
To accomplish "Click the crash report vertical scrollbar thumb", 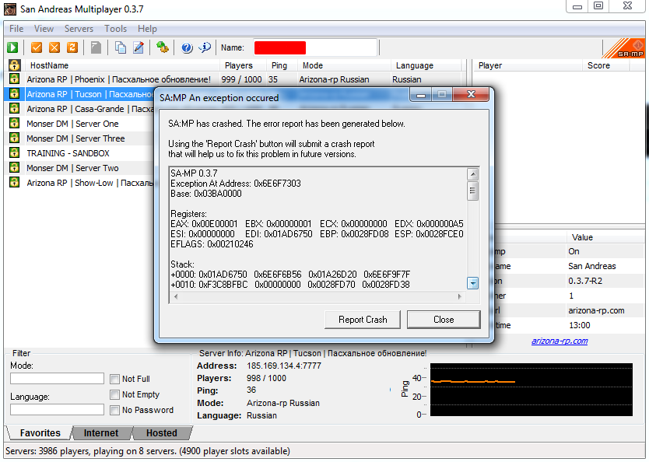I will tap(472, 191).
